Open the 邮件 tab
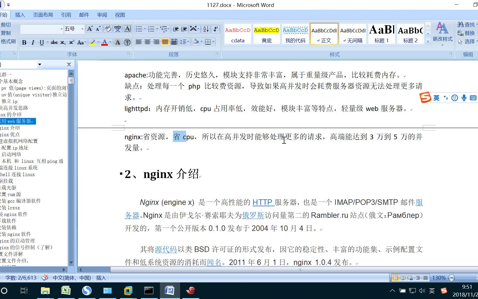Screen dimensions: 478x299 (84, 15)
